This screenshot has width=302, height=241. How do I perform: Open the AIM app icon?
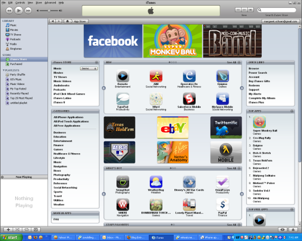[156, 76]
